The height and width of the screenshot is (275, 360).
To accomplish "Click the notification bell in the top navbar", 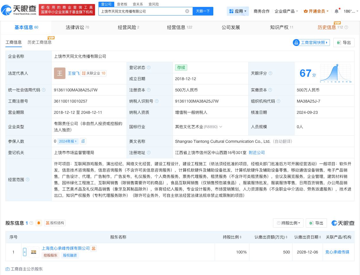I will click(x=336, y=11).
